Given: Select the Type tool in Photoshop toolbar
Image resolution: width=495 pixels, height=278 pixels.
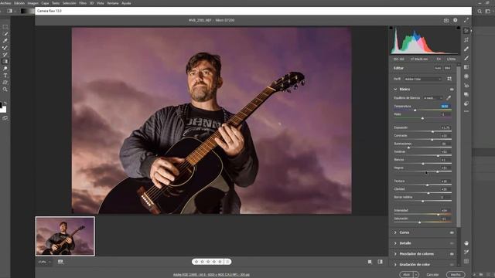Looking at the screenshot, I should click(5, 76).
